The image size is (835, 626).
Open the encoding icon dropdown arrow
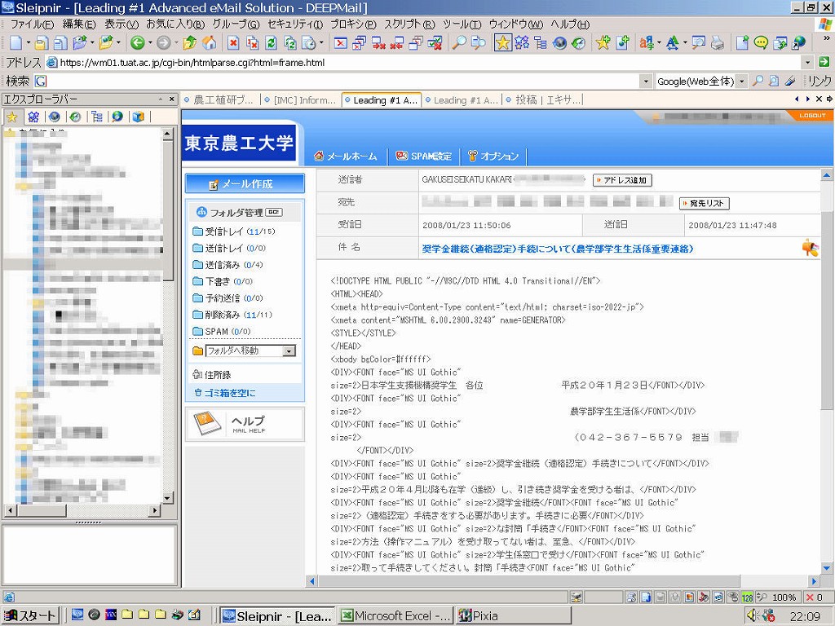(659, 42)
